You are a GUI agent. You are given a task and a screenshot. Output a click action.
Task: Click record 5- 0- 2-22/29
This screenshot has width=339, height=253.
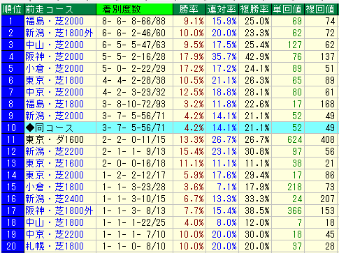pos(134,69)
